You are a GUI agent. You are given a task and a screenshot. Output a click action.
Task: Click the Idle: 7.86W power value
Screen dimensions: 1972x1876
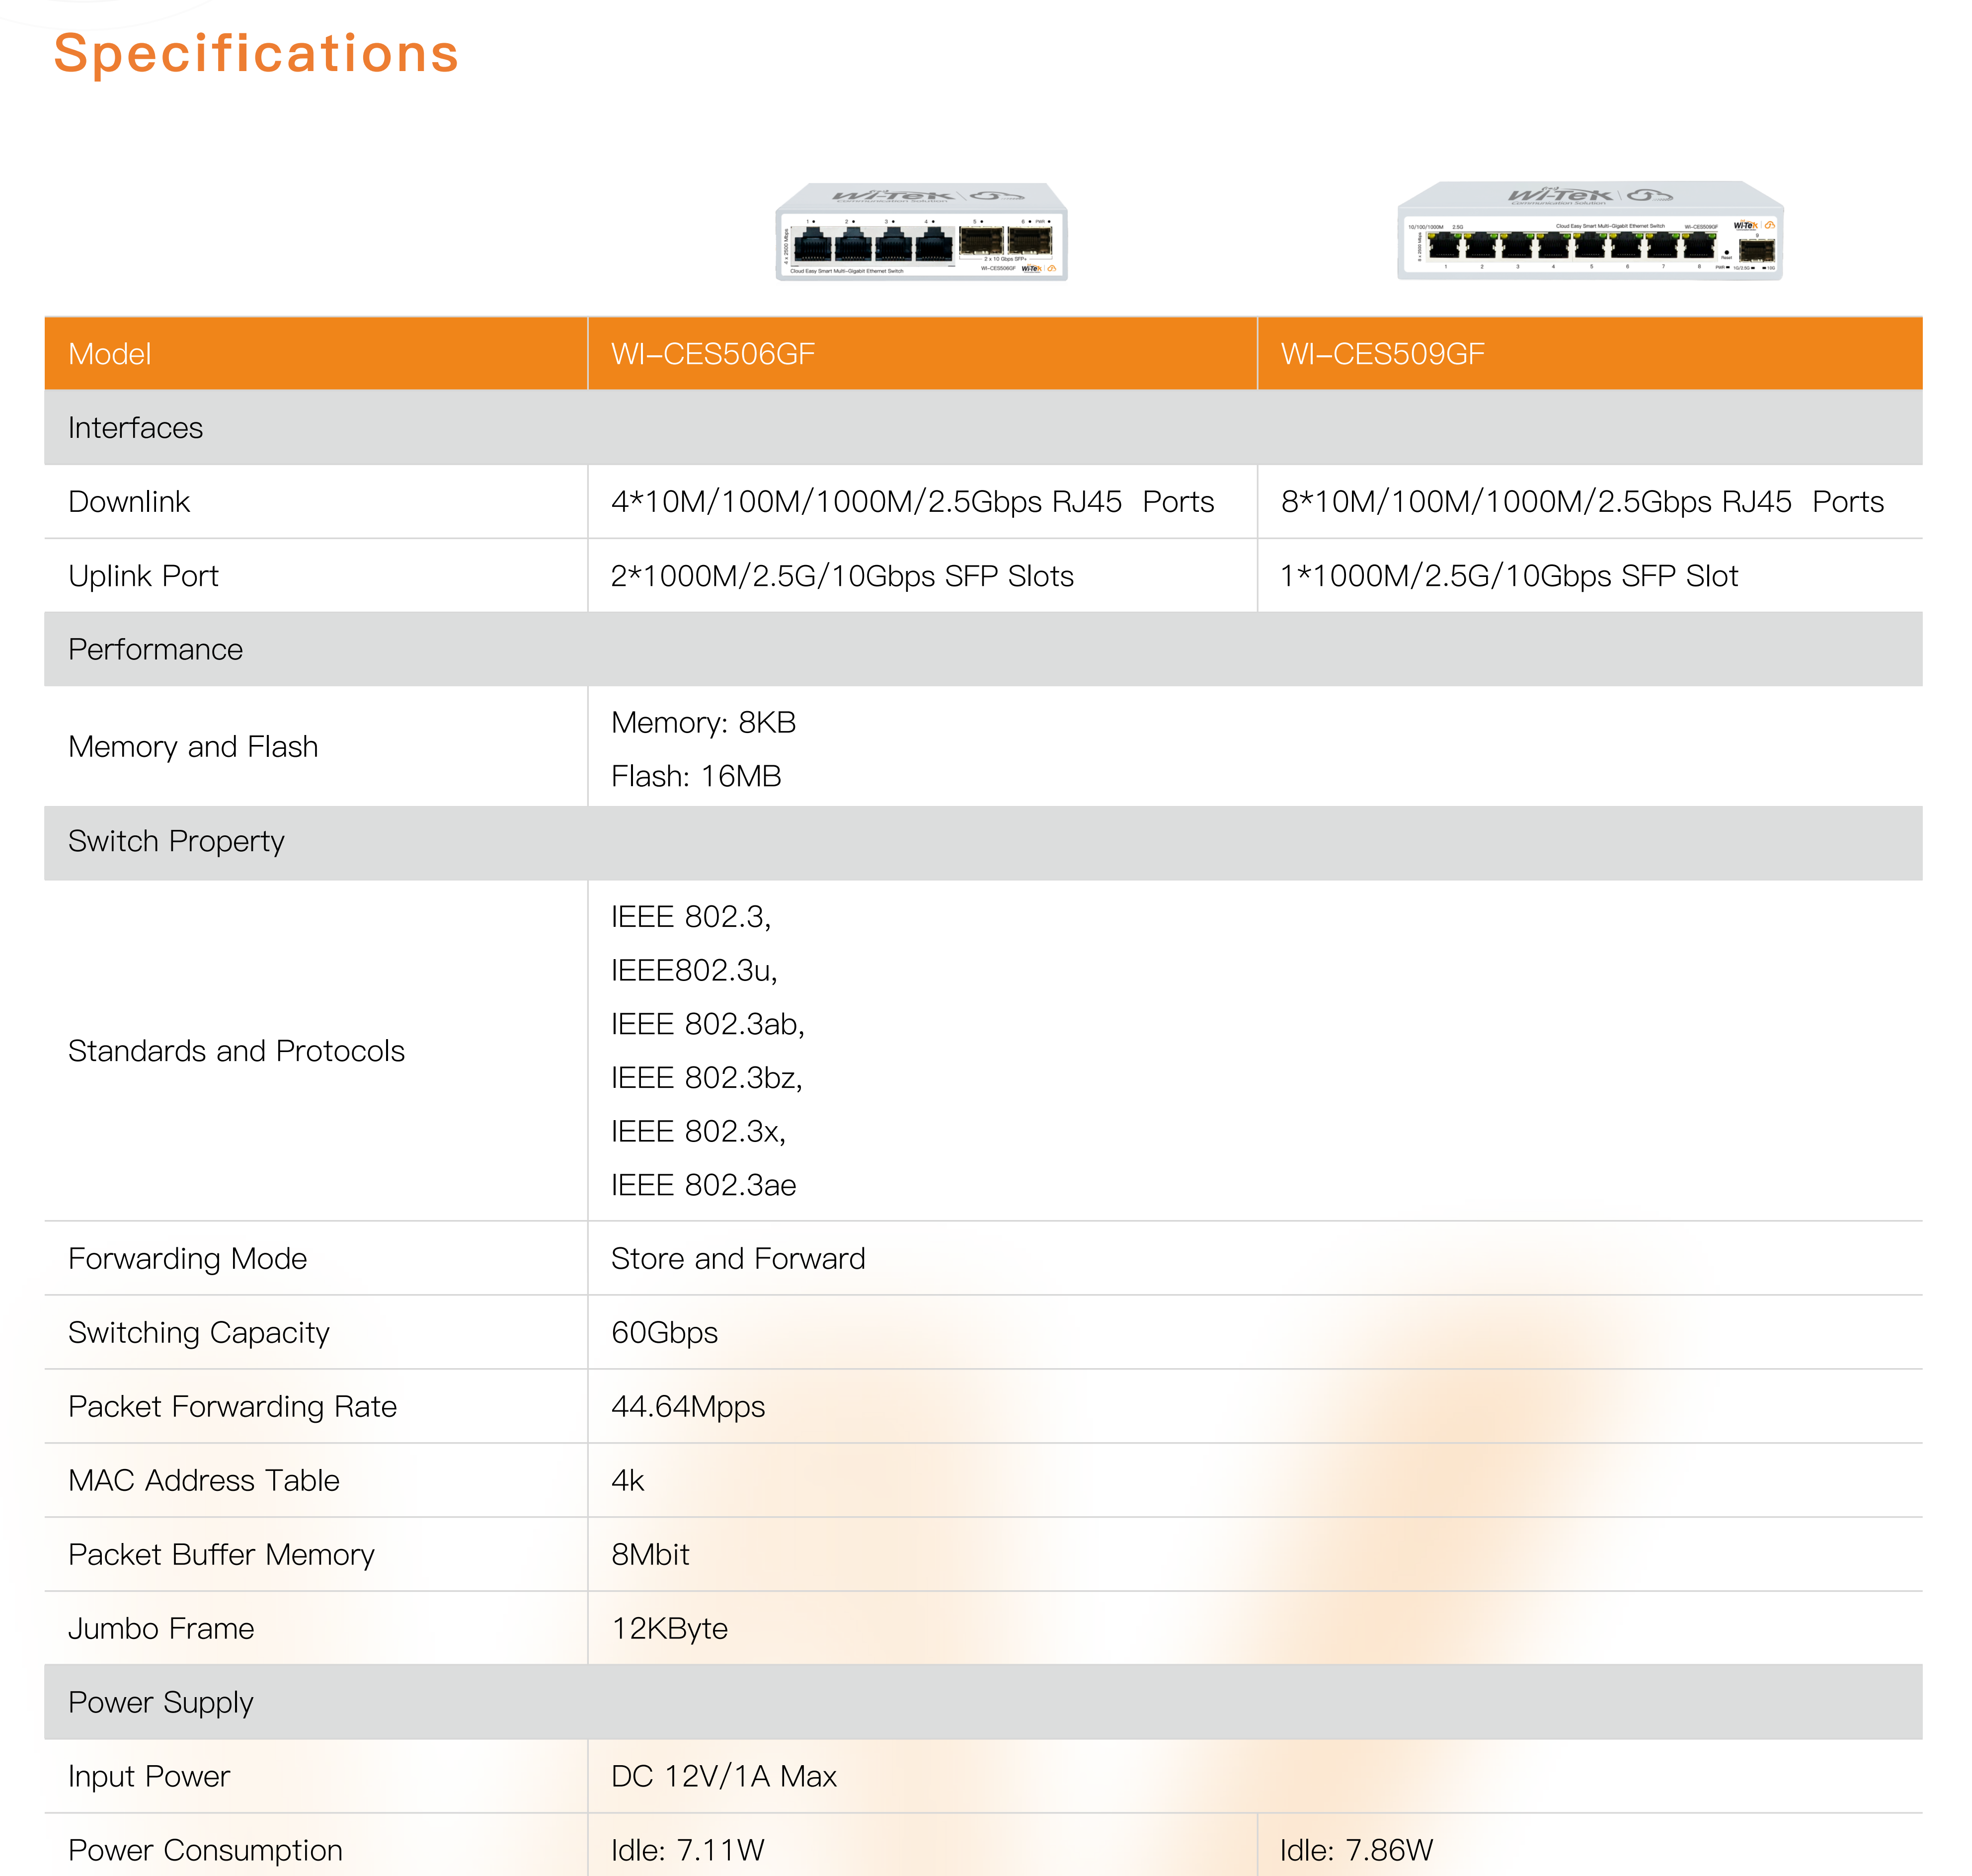(1356, 1850)
